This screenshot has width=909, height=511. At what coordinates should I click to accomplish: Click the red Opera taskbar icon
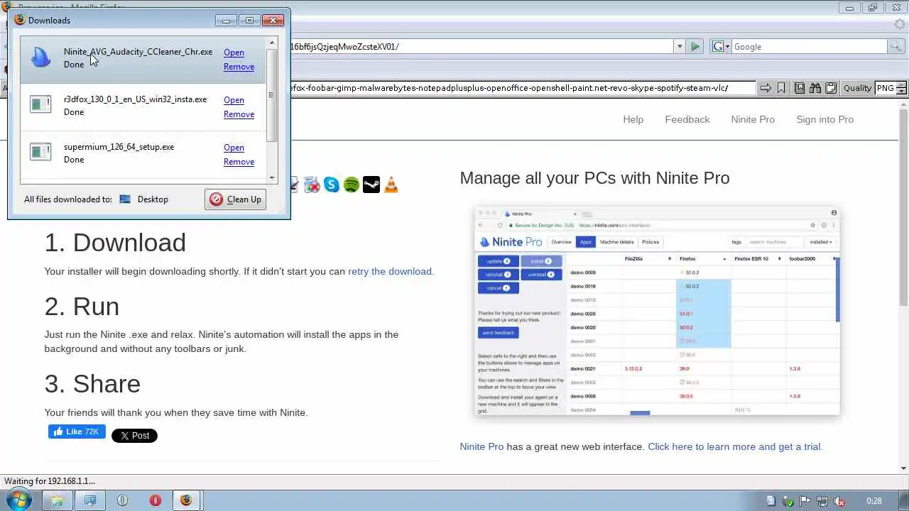pyautogui.click(x=155, y=500)
